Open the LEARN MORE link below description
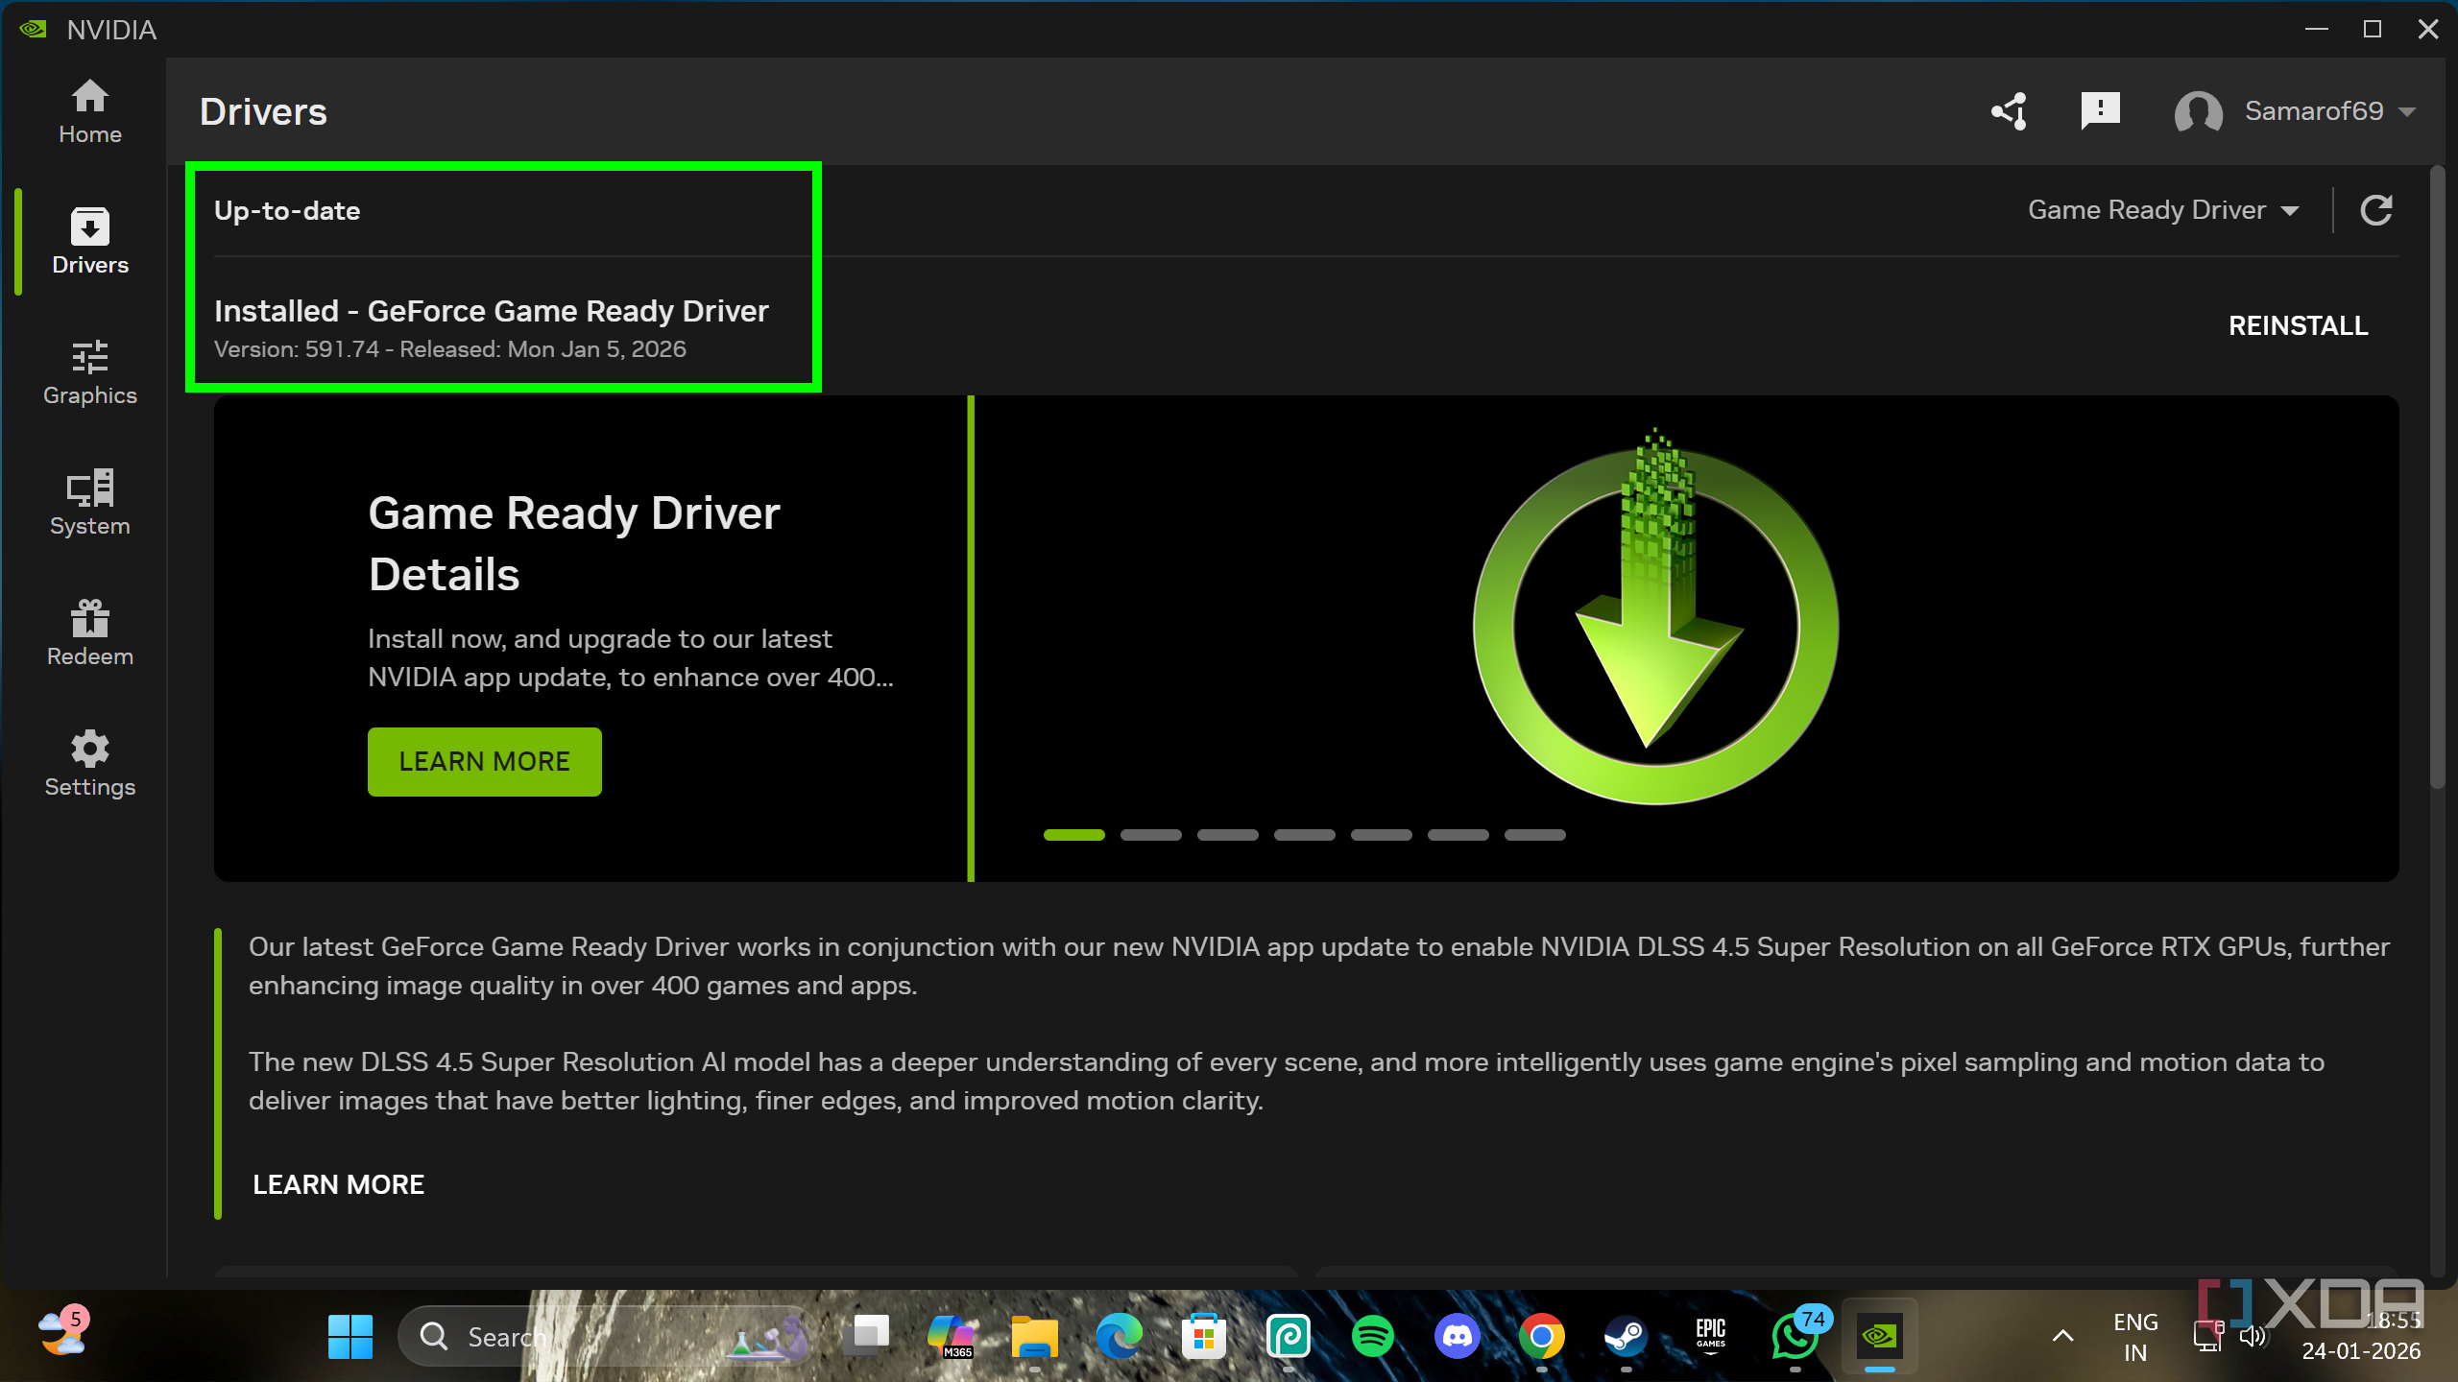 coord(338,1184)
